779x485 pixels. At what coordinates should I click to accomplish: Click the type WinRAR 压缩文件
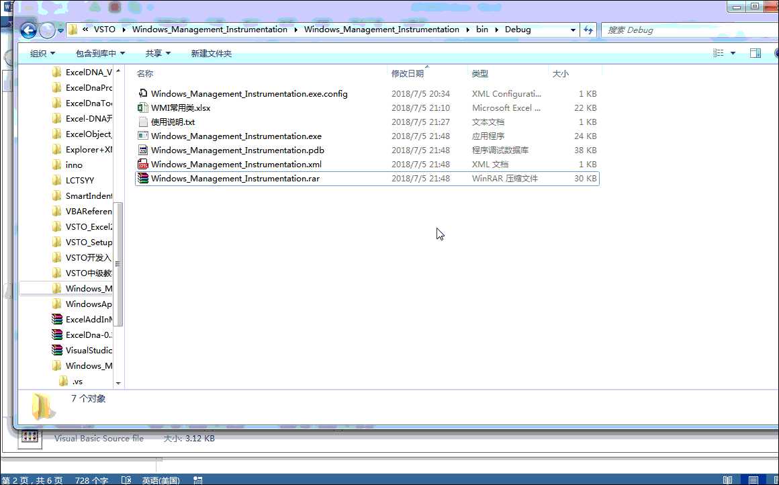(505, 179)
